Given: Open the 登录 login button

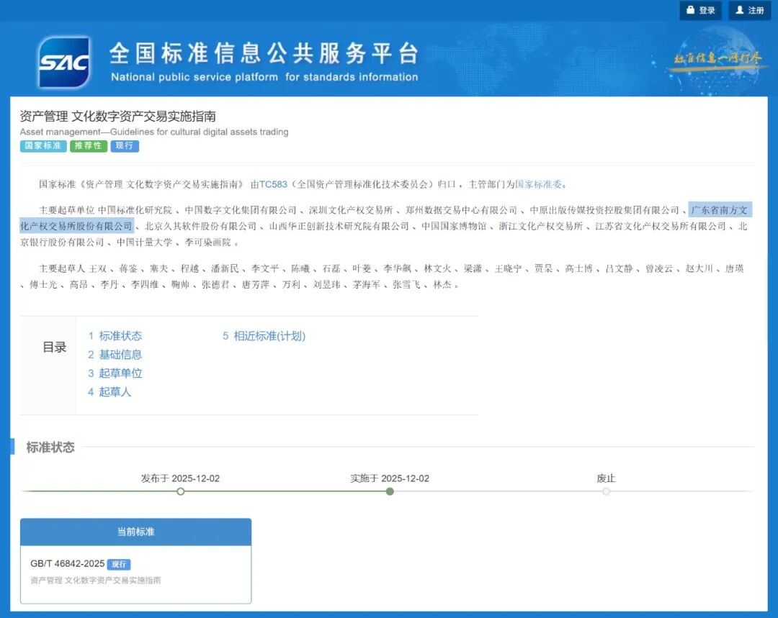Looking at the screenshot, I should [700, 10].
